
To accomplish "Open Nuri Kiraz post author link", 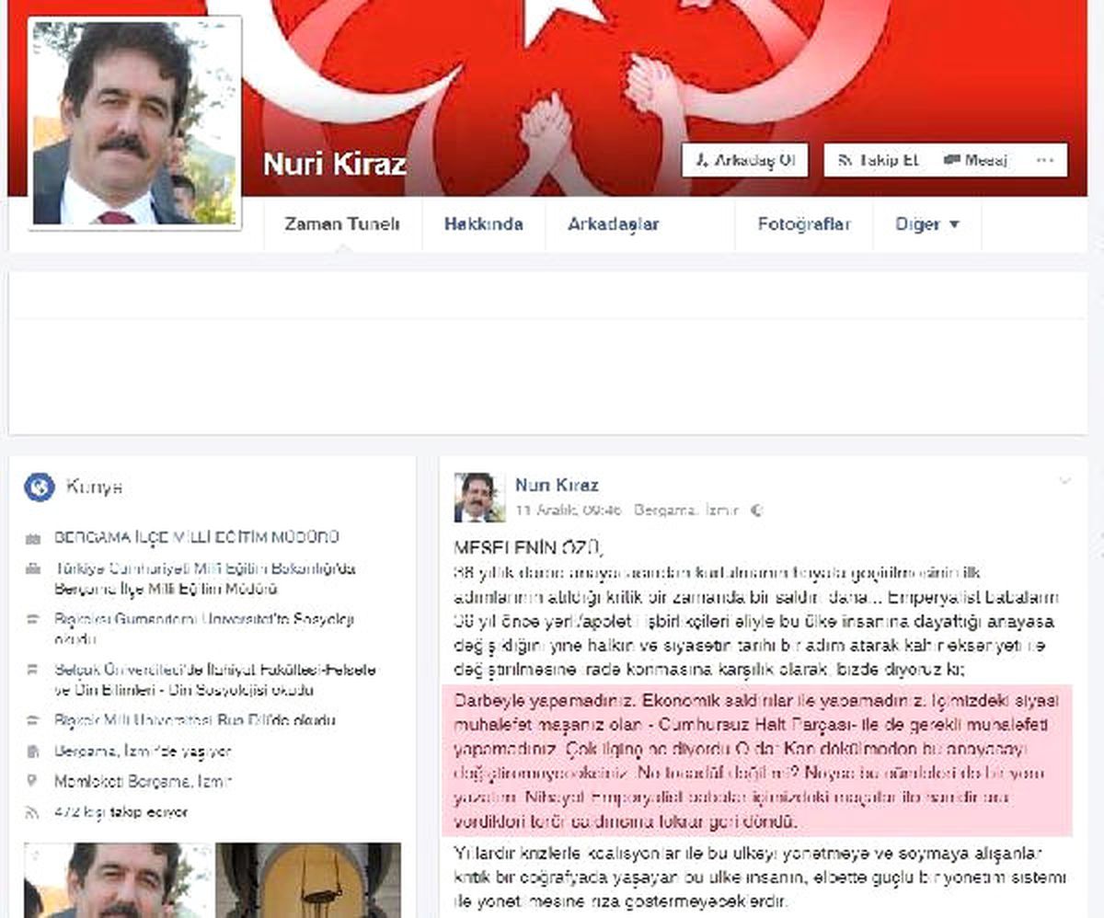I will tap(557, 485).
